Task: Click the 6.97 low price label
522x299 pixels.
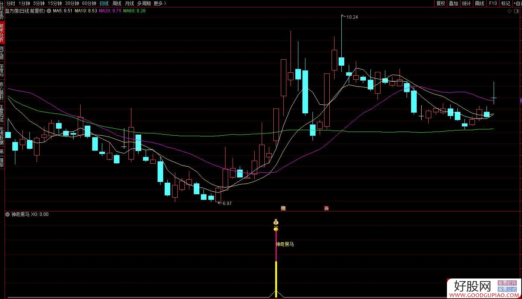Action: 227,204
